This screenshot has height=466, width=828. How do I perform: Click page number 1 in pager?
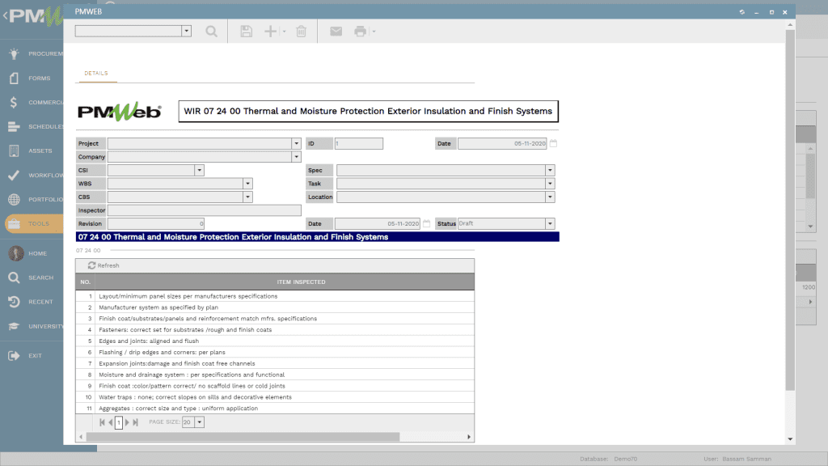pos(119,422)
